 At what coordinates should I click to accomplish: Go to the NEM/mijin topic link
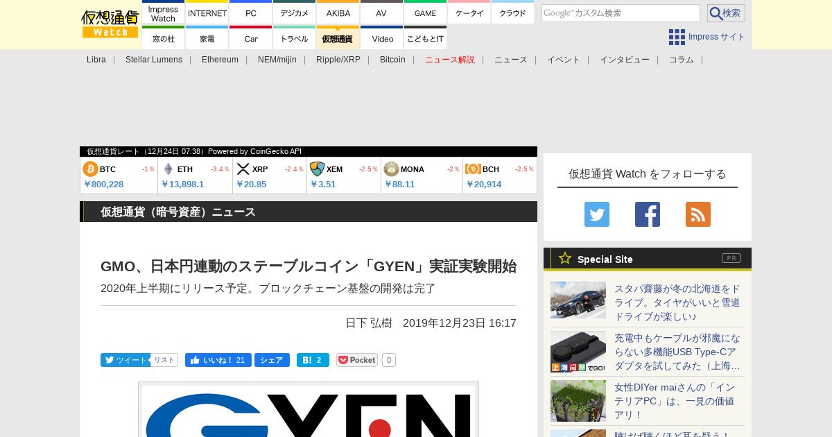[277, 60]
